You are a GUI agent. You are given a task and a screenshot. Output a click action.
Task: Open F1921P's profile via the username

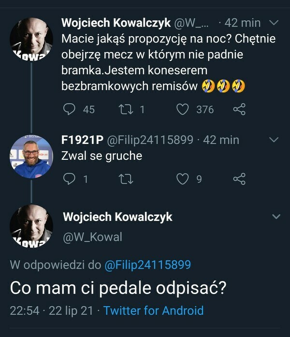[82, 140]
